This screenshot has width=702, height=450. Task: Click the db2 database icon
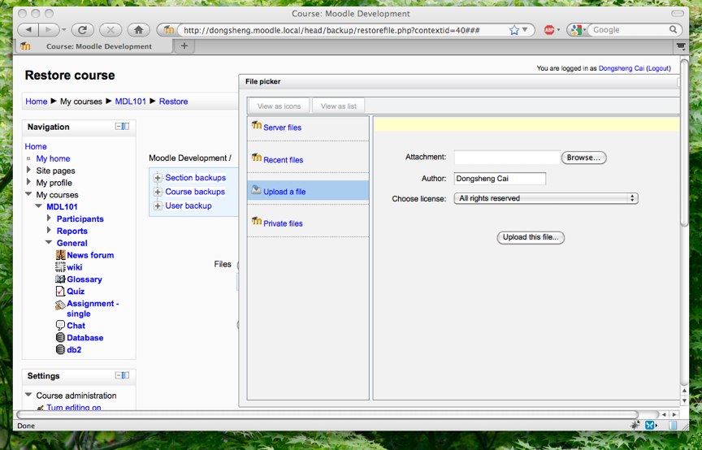click(60, 349)
